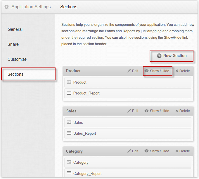199x179 pixels.
Task: Click the delete X icon for Sales section
Action: pos(176,111)
